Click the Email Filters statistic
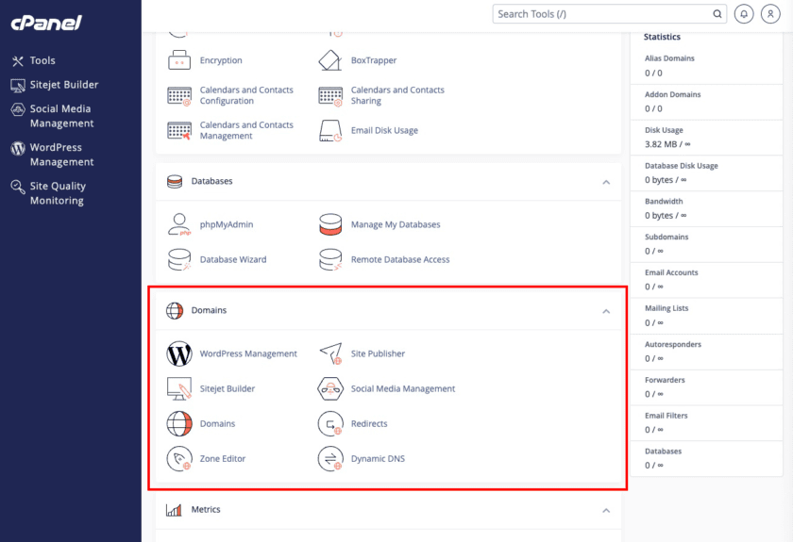Screen dimensions: 793x542 [706, 423]
